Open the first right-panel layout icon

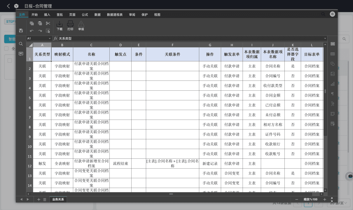(x=333, y=44)
